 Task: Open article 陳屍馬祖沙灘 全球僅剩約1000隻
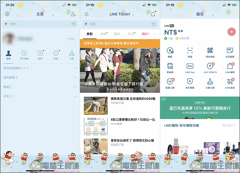pyautogui.click(x=133, y=99)
